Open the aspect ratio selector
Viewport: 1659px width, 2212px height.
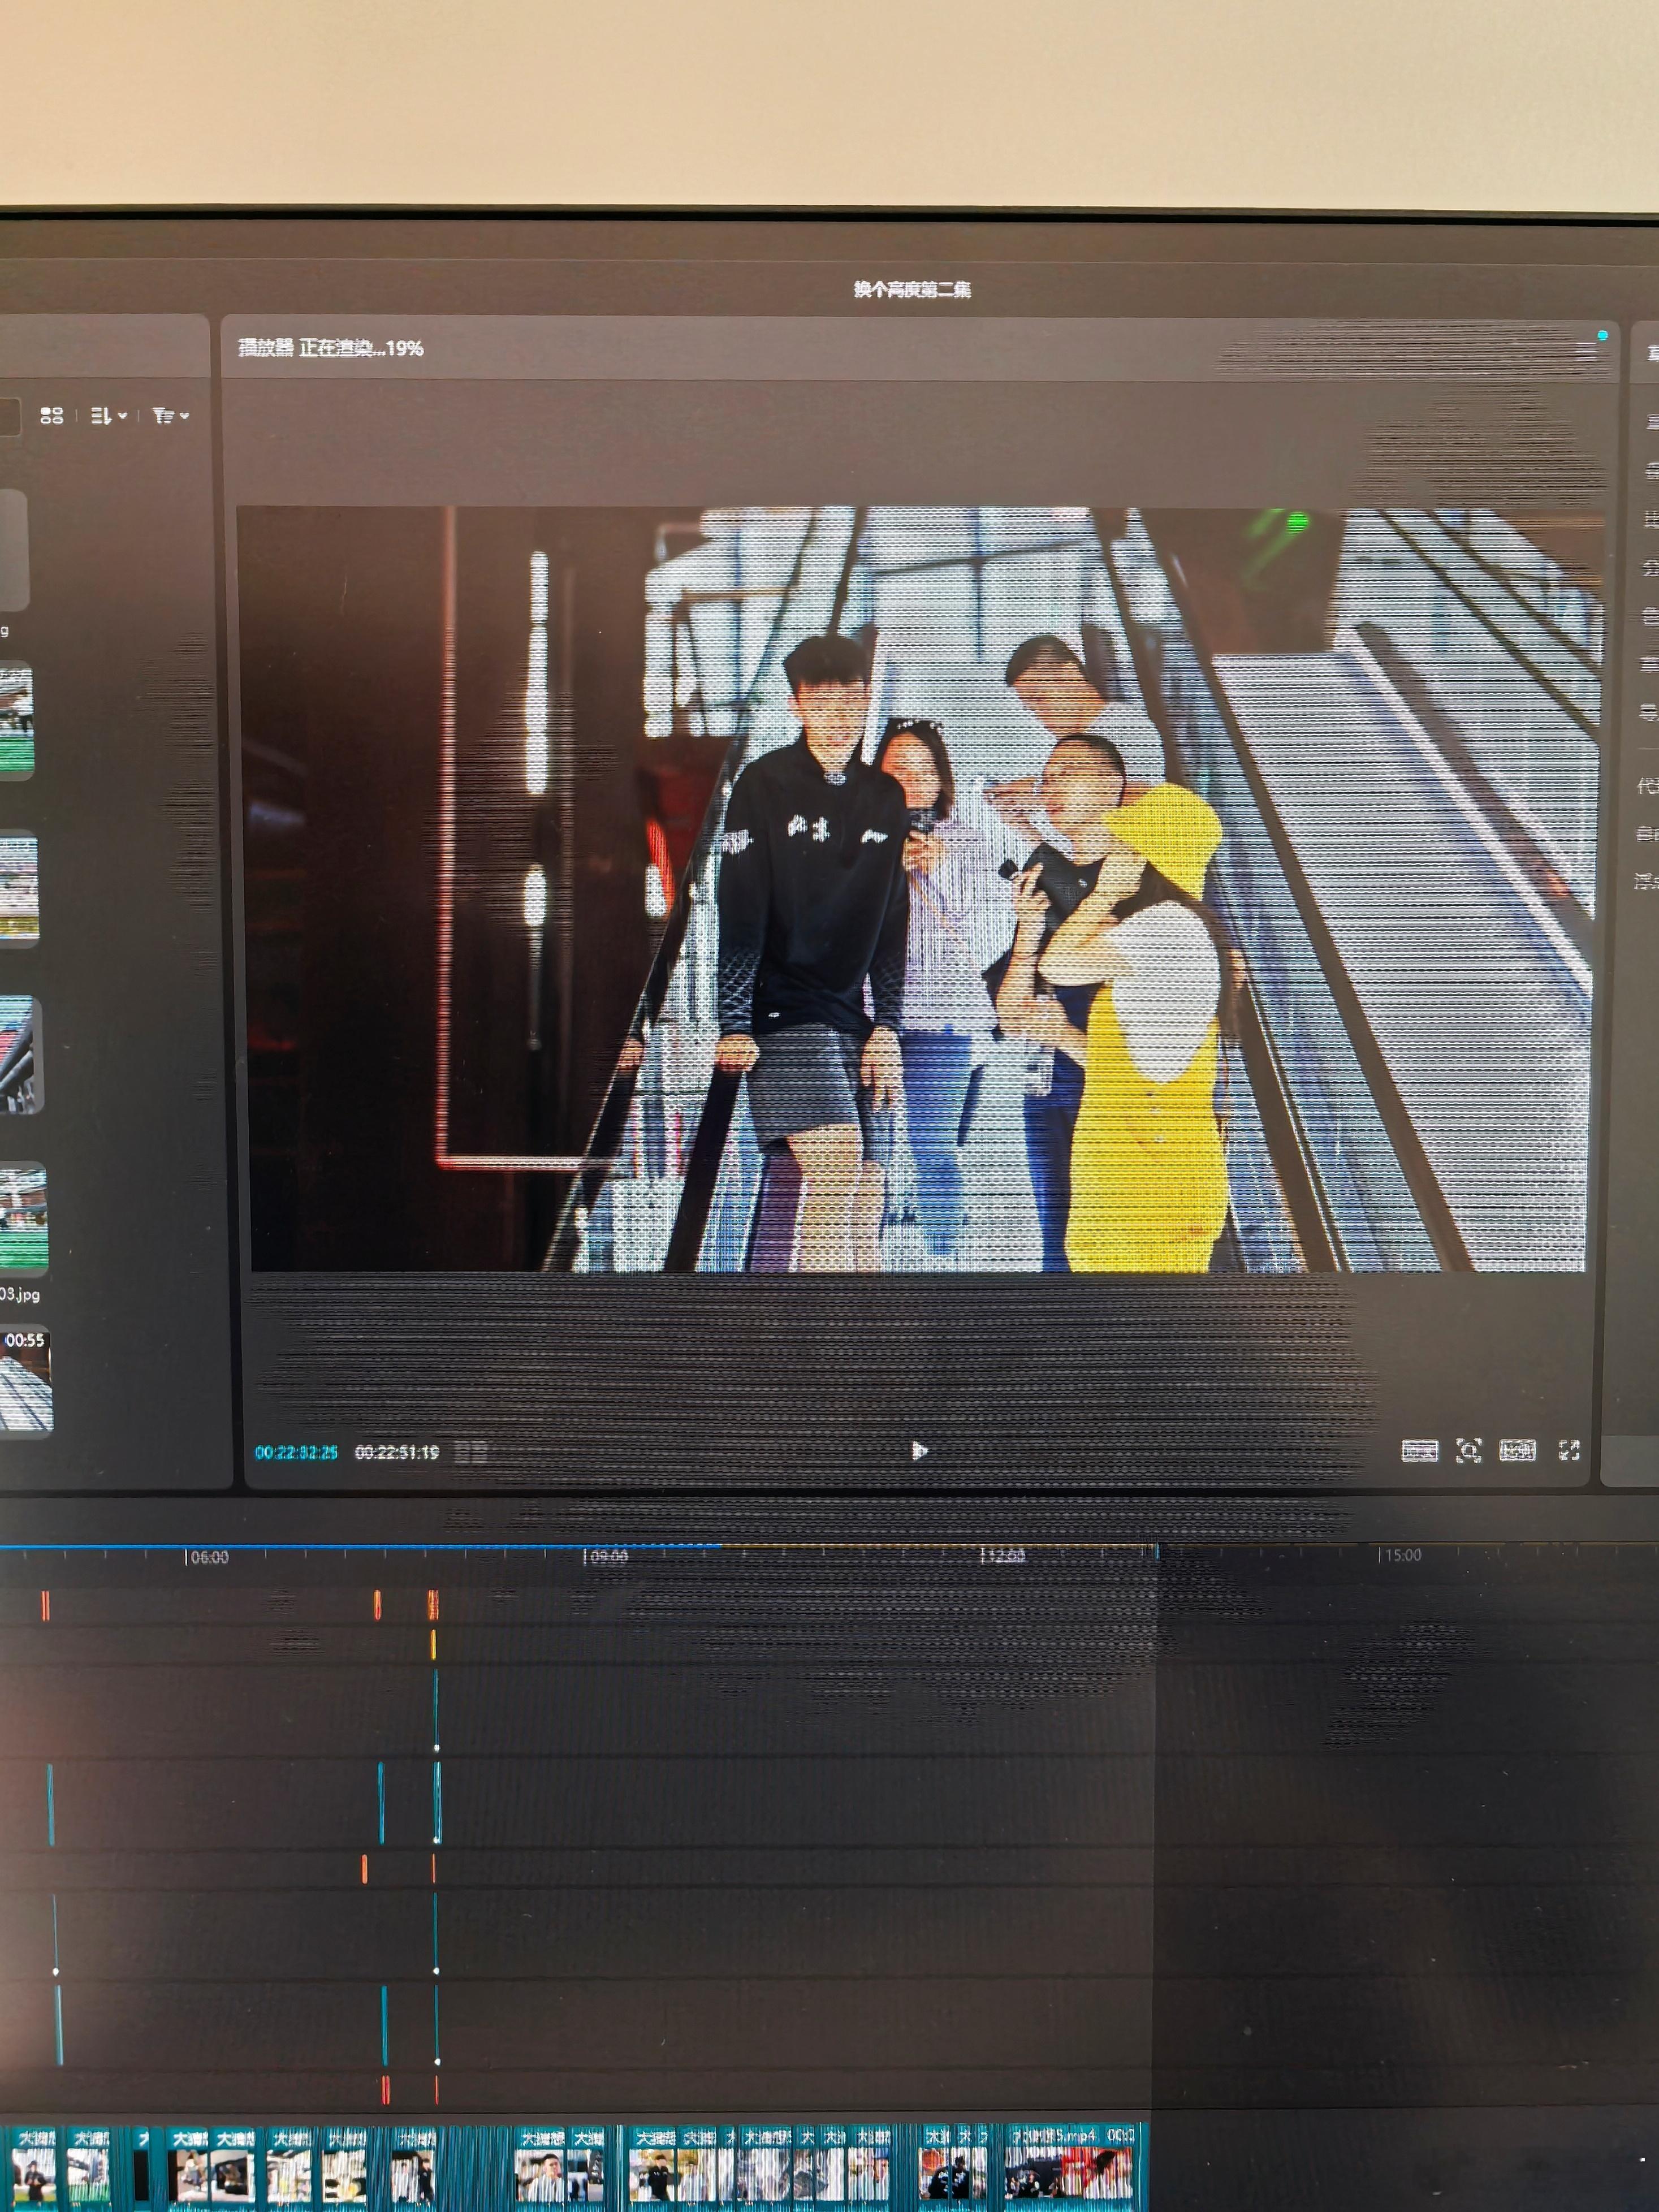pos(1517,1450)
